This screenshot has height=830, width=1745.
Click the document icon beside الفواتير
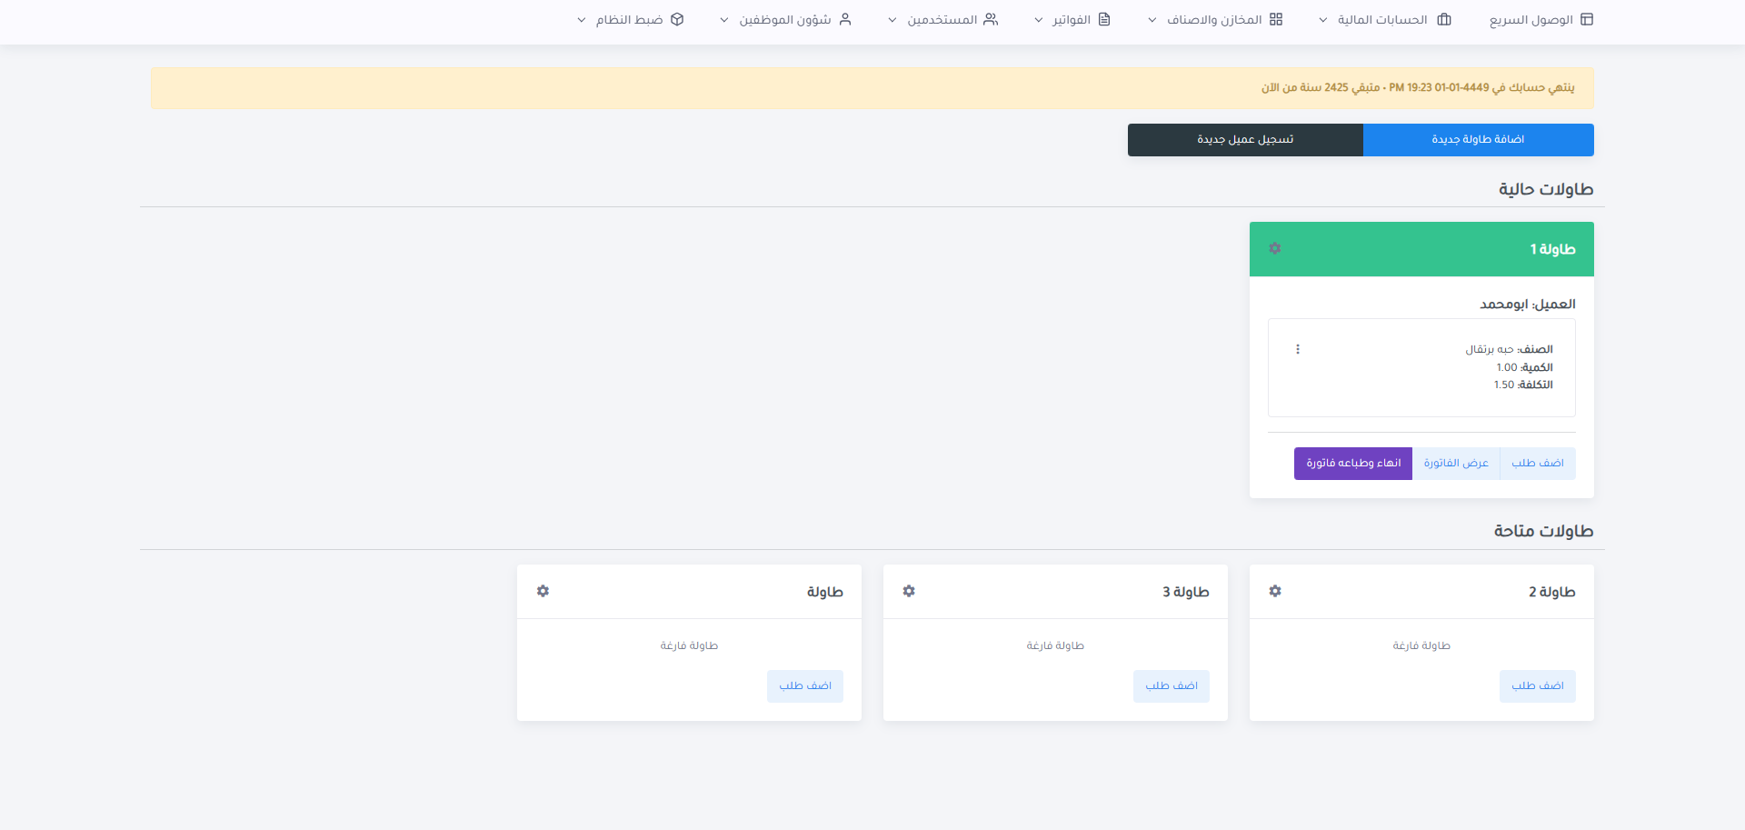[1104, 19]
